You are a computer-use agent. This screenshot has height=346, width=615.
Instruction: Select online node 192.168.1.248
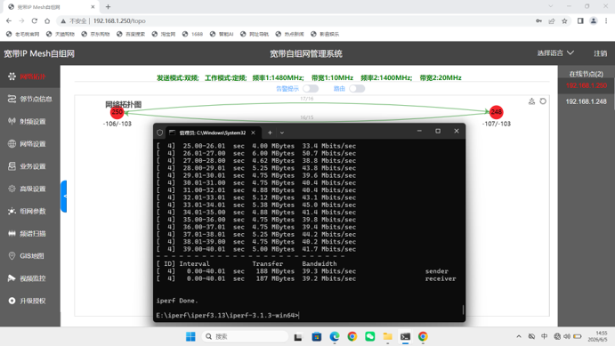click(586, 101)
